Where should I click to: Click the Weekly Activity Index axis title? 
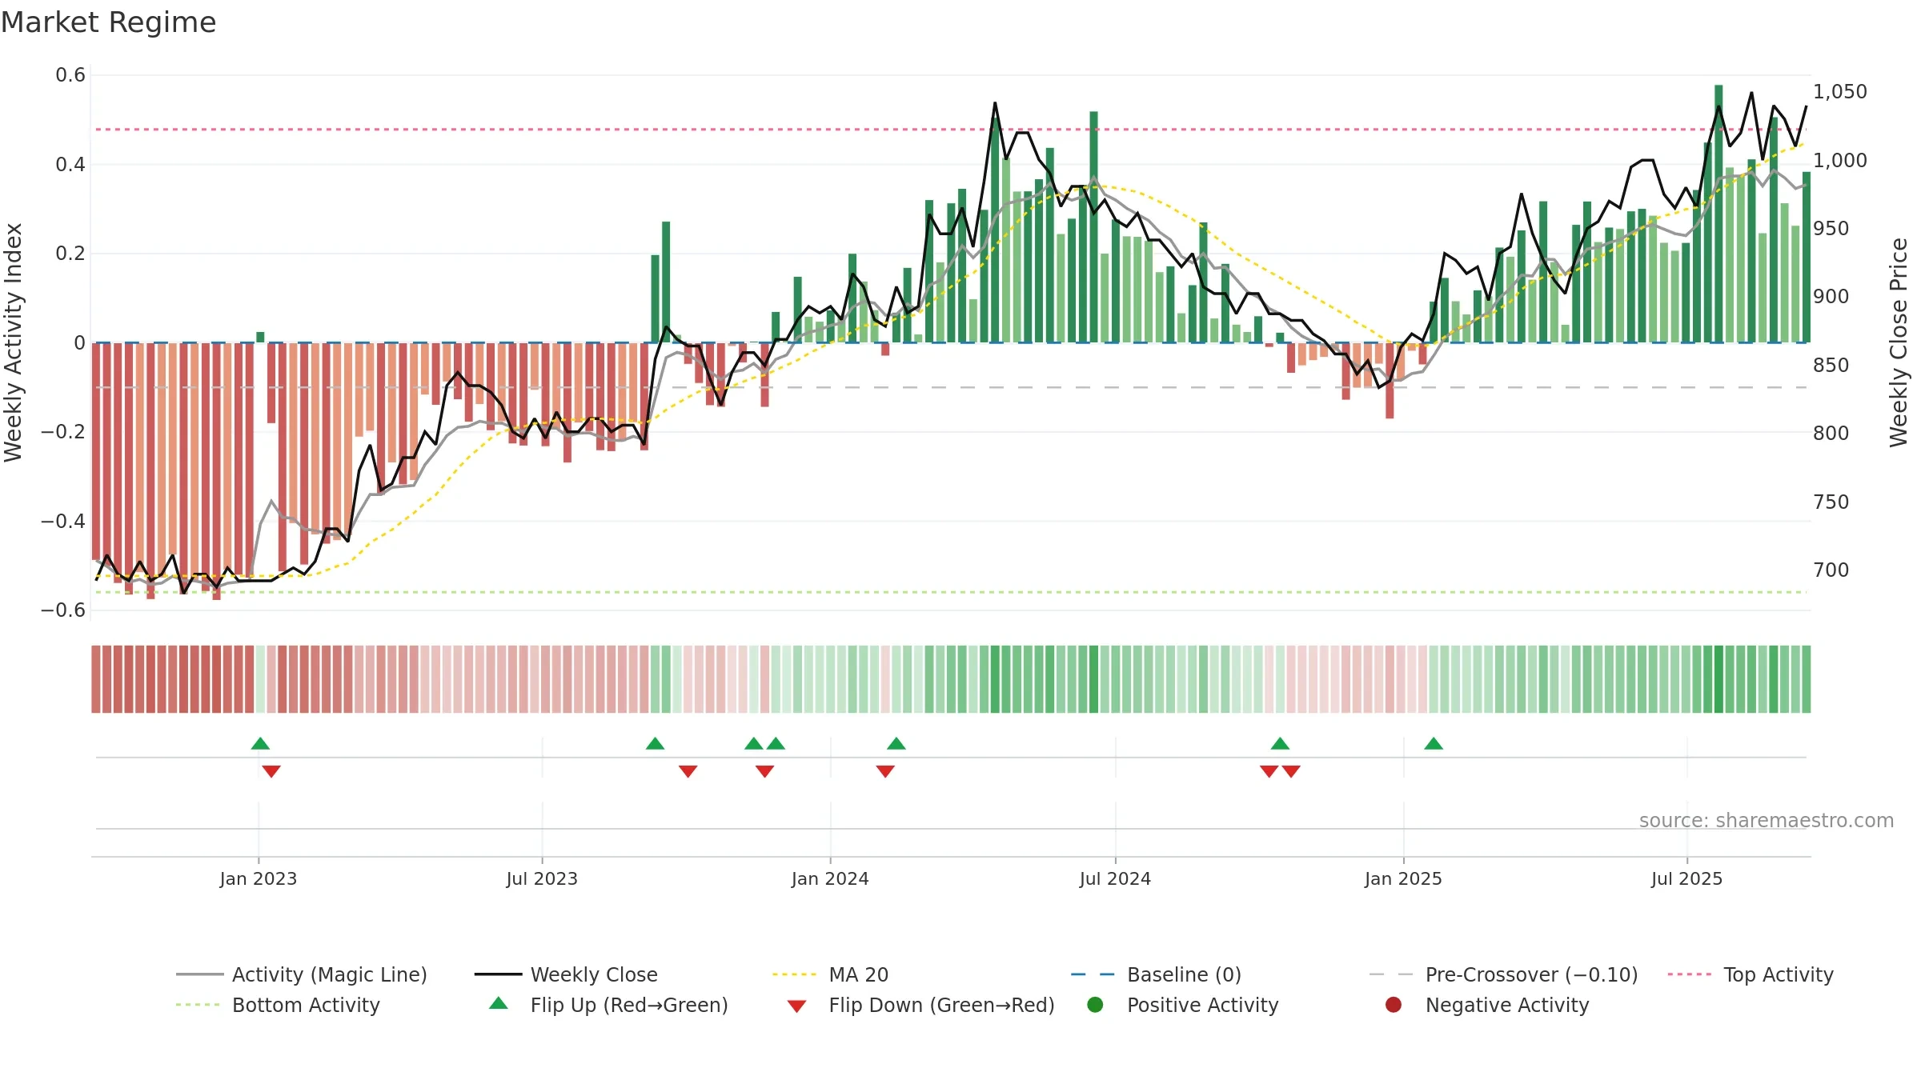point(14,342)
